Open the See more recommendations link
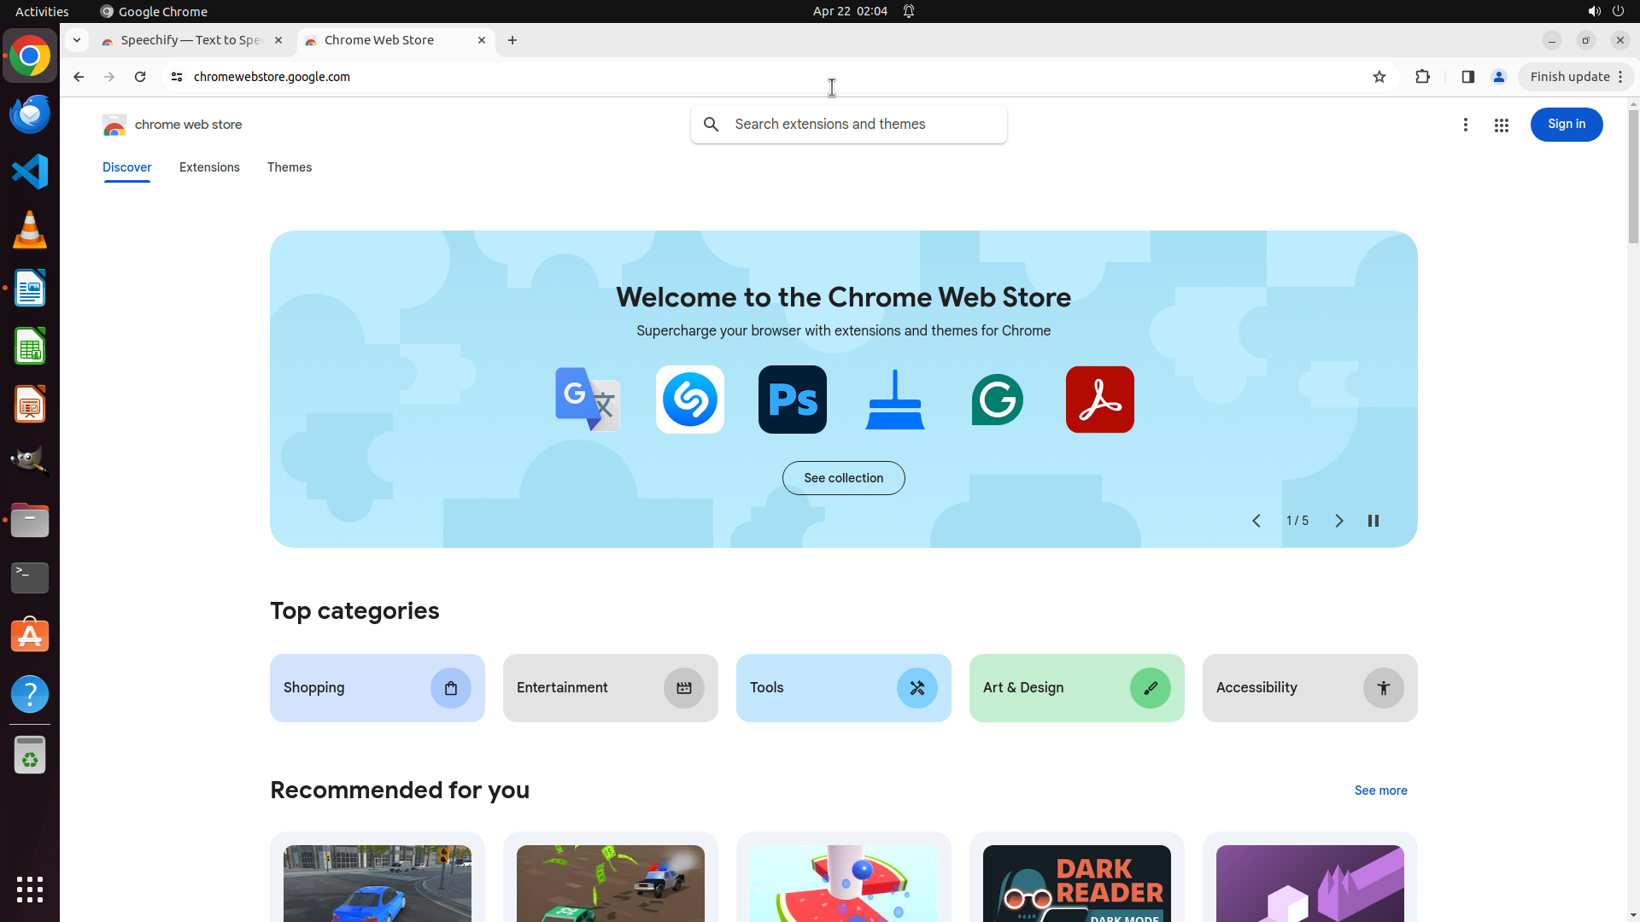 tap(1380, 791)
